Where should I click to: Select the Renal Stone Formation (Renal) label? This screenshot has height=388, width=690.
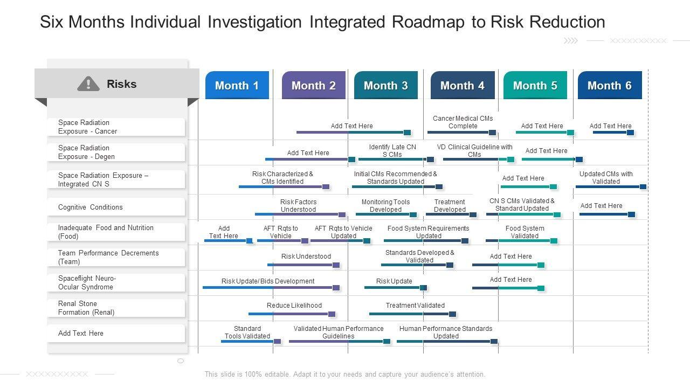point(86,308)
